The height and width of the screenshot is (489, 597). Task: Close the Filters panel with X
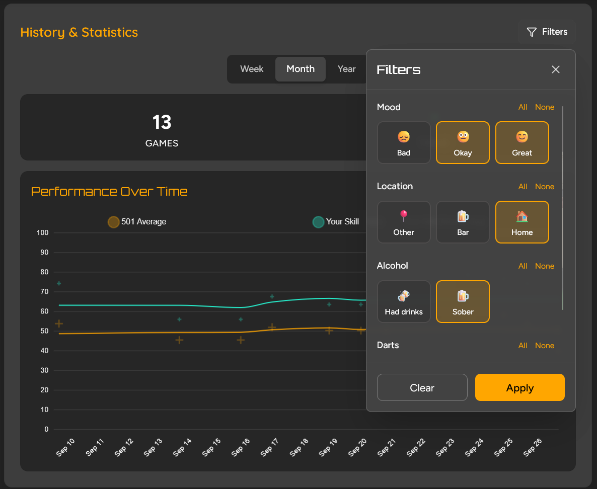coord(555,69)
